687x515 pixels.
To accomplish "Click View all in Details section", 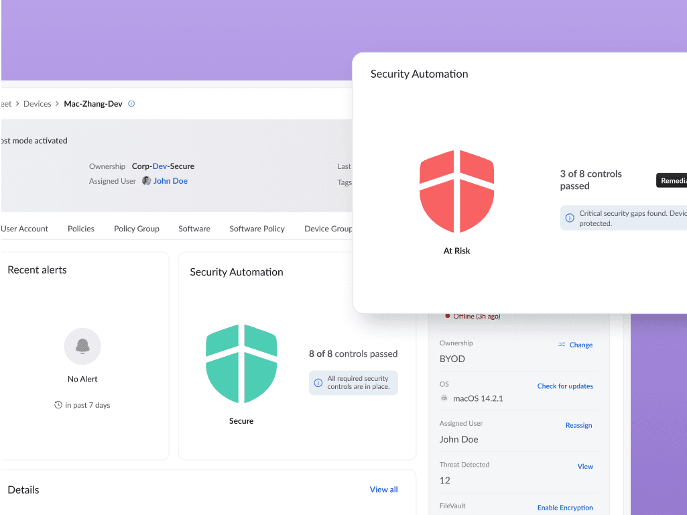I will [x=383, y=490].
